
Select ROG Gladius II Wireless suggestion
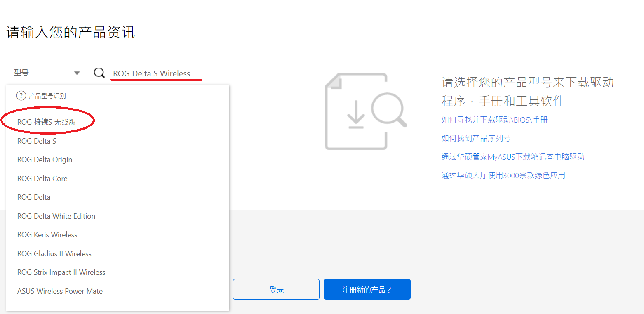click(54, 254)
